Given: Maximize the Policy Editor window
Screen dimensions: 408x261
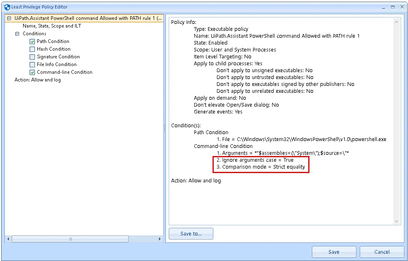Looking at the screenshot, I should pos(393,7).
